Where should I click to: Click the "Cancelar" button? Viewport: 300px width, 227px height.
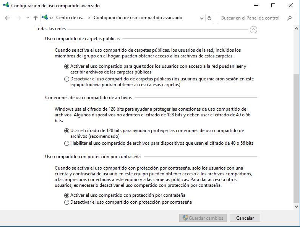[x=245, y=218]
